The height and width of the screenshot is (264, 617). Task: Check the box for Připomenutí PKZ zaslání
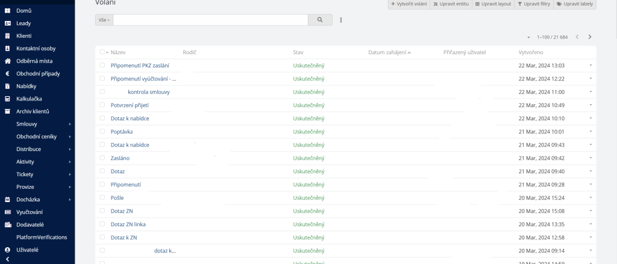pos(102,65)
